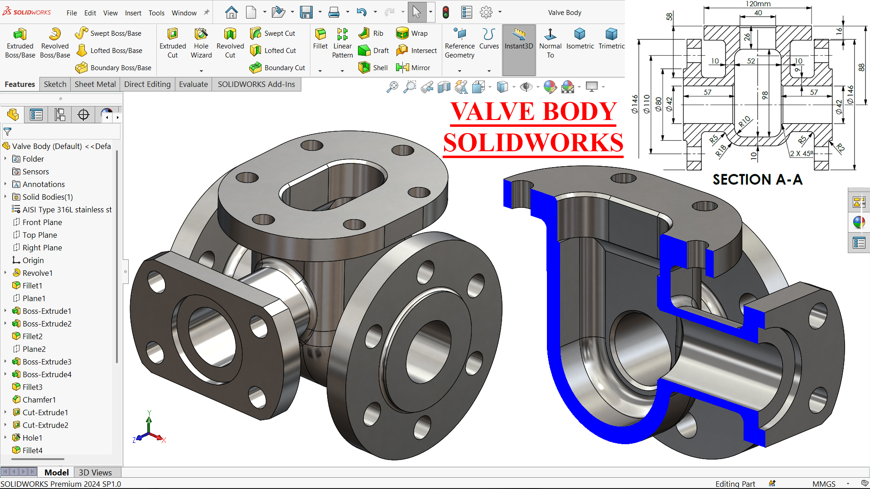
Task: Select the Draft feature tool
Action: pyautogui.click(x=373, y=50)
